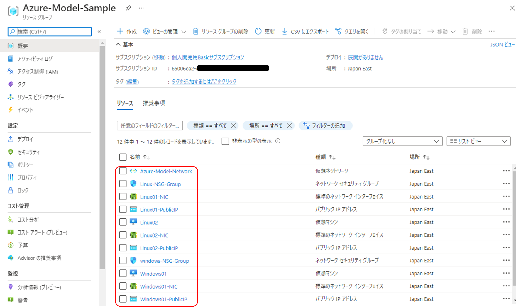
Task: Remove the 種類 == すべて filter
Action: click(233, 125)
